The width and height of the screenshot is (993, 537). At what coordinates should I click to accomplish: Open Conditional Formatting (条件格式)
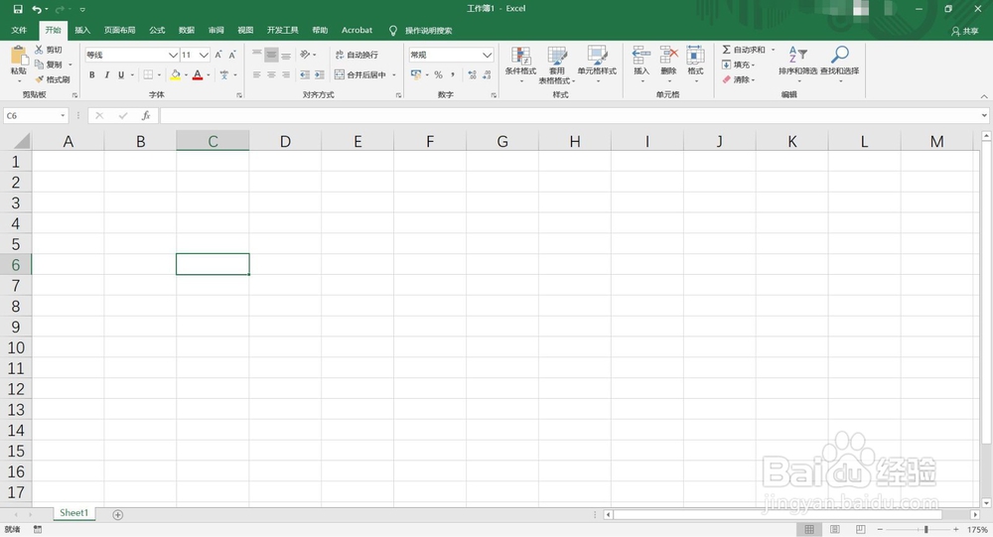point(520,63)
